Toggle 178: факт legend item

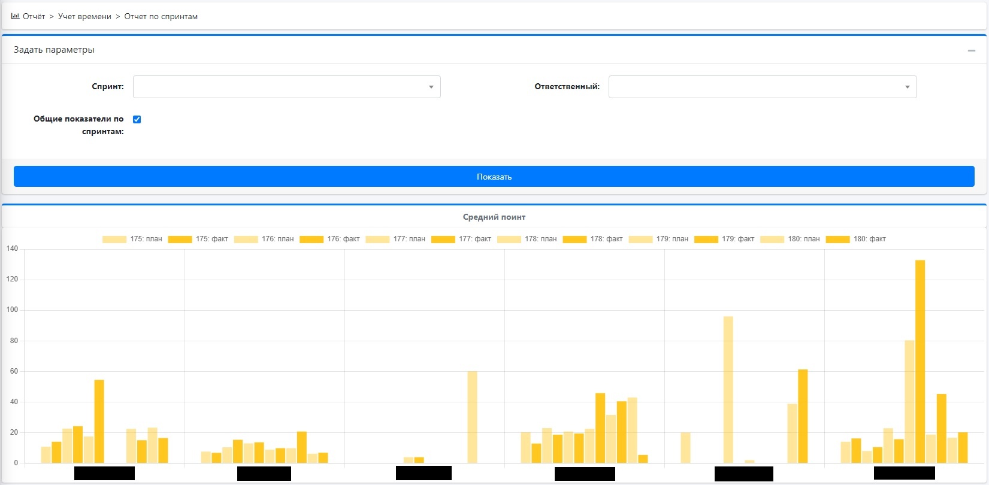click(x=574, y=239)
